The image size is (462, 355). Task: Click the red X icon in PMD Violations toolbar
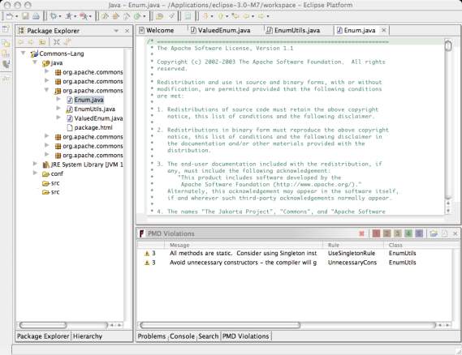coord(361,233)
